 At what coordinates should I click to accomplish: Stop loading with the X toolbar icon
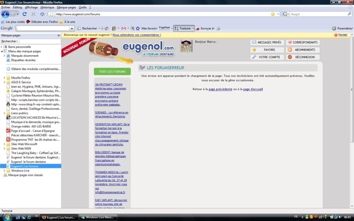click(x=33, y=14)
